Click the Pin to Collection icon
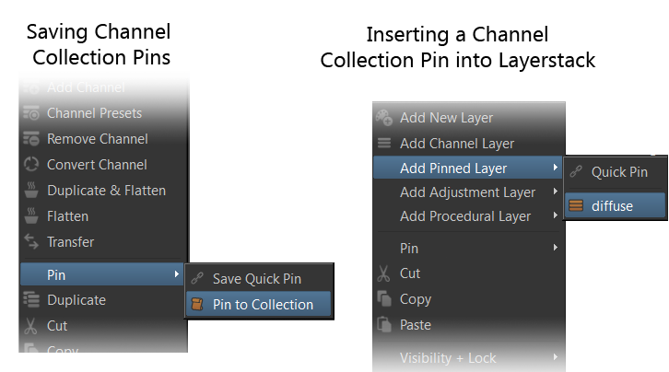The image size is (669, 372). click(x=198, y=305)
